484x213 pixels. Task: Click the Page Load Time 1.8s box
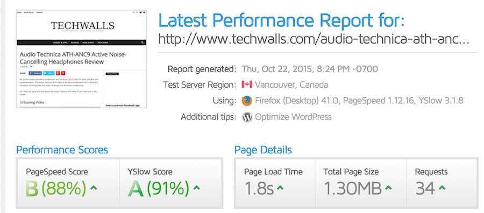275,183
